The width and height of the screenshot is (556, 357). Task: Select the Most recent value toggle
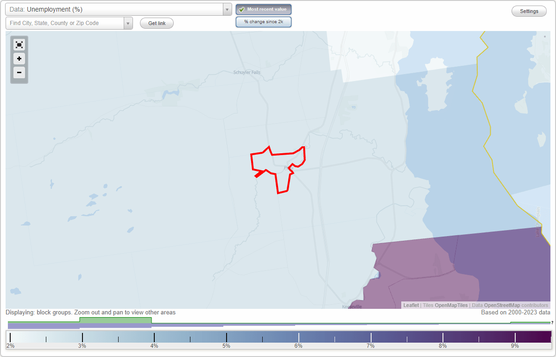(264, 9)
